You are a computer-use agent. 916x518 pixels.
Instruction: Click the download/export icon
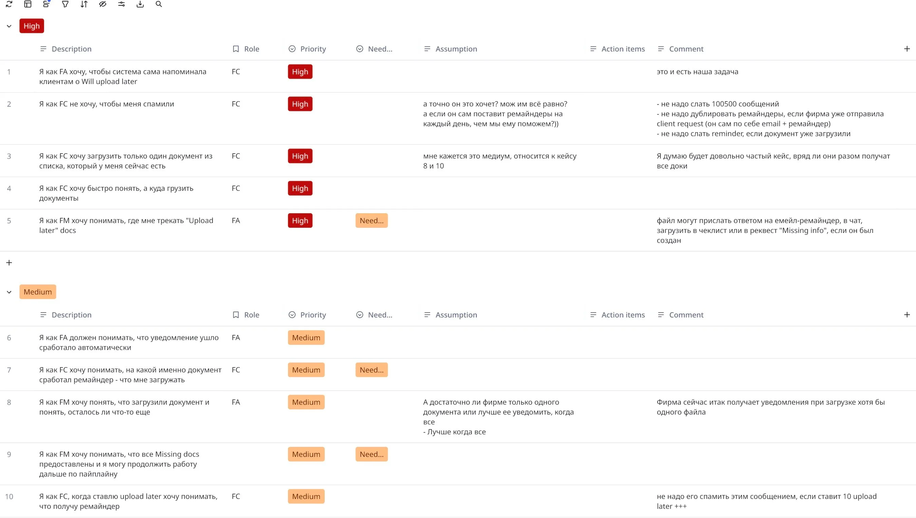tap(140, 4)
